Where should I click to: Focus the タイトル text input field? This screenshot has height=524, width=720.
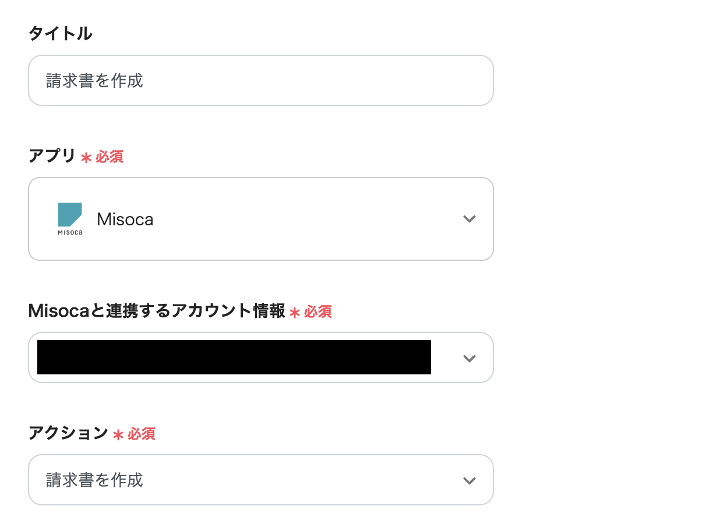[x=260, y=80]
